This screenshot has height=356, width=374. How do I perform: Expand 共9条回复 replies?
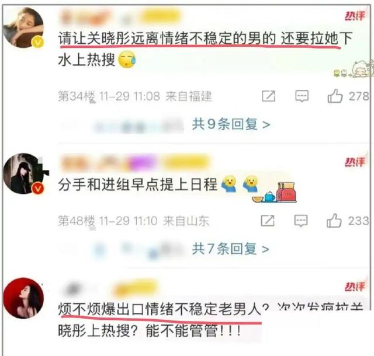coord(231,124)
